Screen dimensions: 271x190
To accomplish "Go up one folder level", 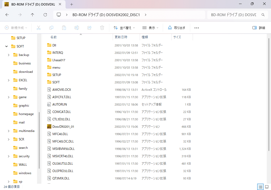I will point(33,15).
